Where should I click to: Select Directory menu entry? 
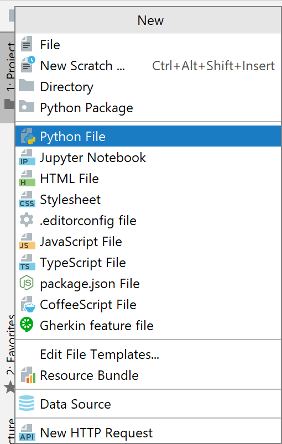pyautogui.click(x=148, y=86)
